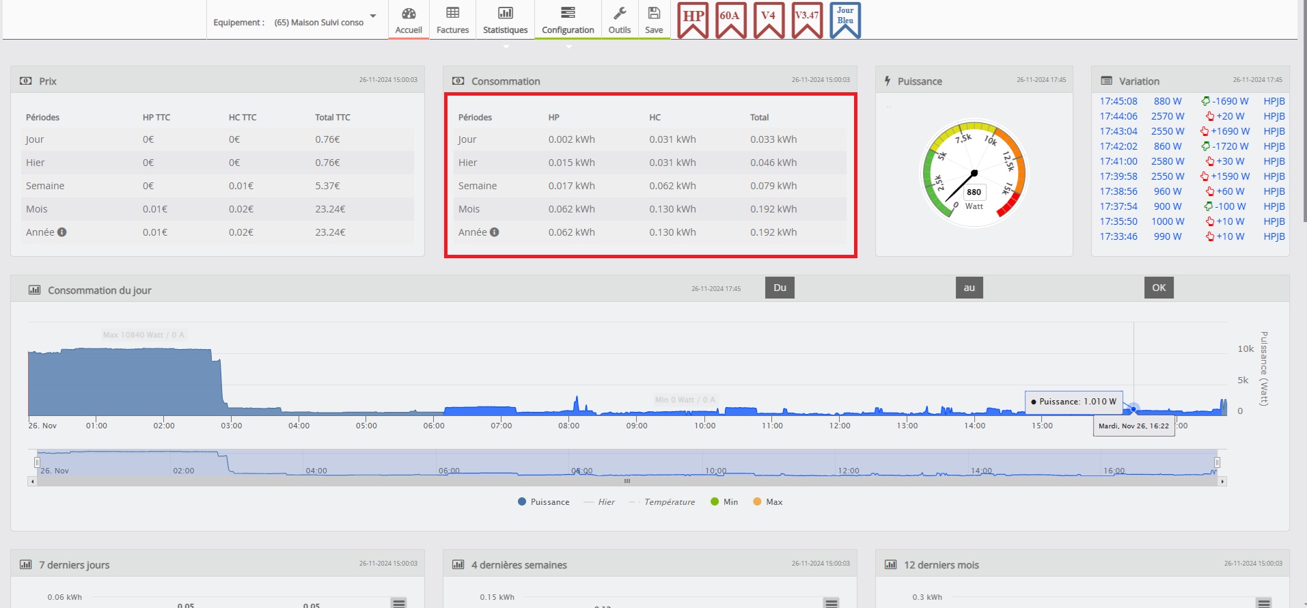Click info icon beside Année in Prix panel

click(x=62, y=232)
